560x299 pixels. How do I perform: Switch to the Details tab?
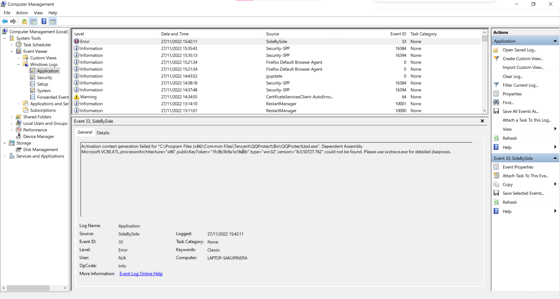point(103,132)
